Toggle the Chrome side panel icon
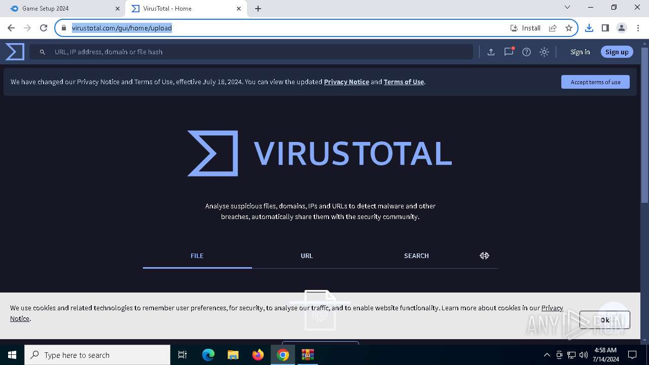 click(x=605, y=28)
